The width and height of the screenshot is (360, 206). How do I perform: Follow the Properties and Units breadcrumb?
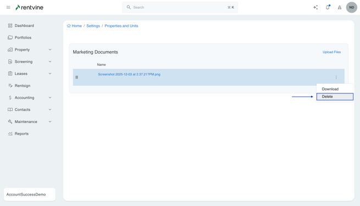pos(121,26)
